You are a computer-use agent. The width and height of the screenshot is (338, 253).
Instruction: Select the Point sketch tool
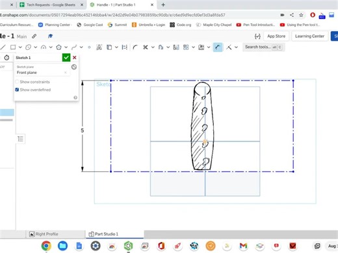click(x=89, y=47)
